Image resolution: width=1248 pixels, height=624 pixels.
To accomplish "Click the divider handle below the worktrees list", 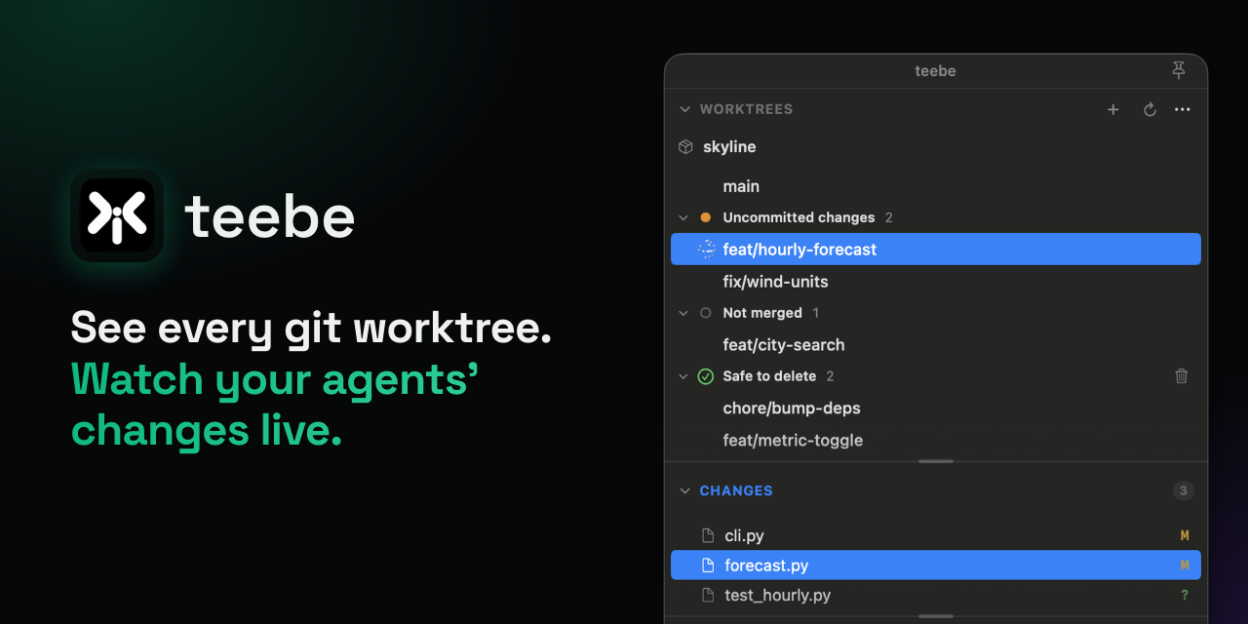I will point(936,461).
